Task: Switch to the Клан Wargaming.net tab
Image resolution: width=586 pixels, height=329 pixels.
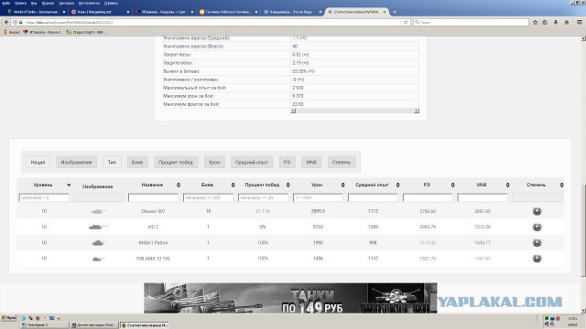Action: (x=100, y=12)
